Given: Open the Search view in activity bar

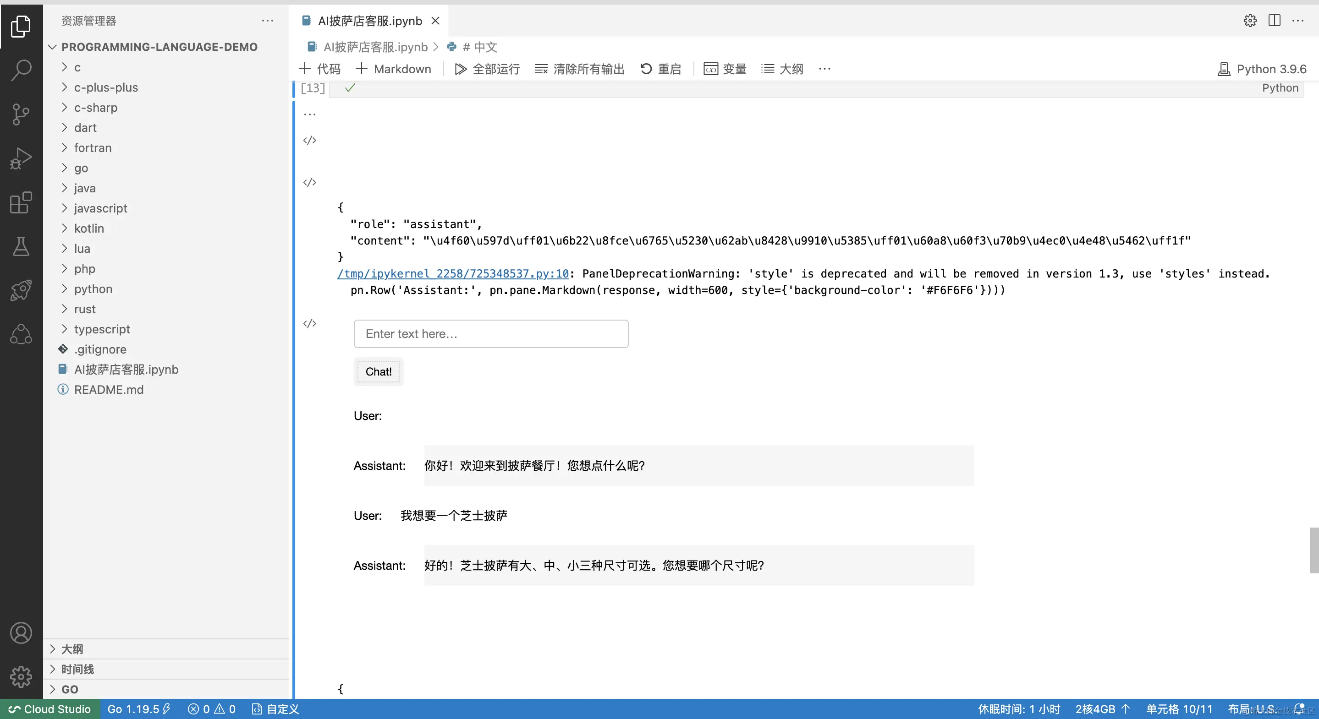Looking at the screenshot, I should 21,70.
